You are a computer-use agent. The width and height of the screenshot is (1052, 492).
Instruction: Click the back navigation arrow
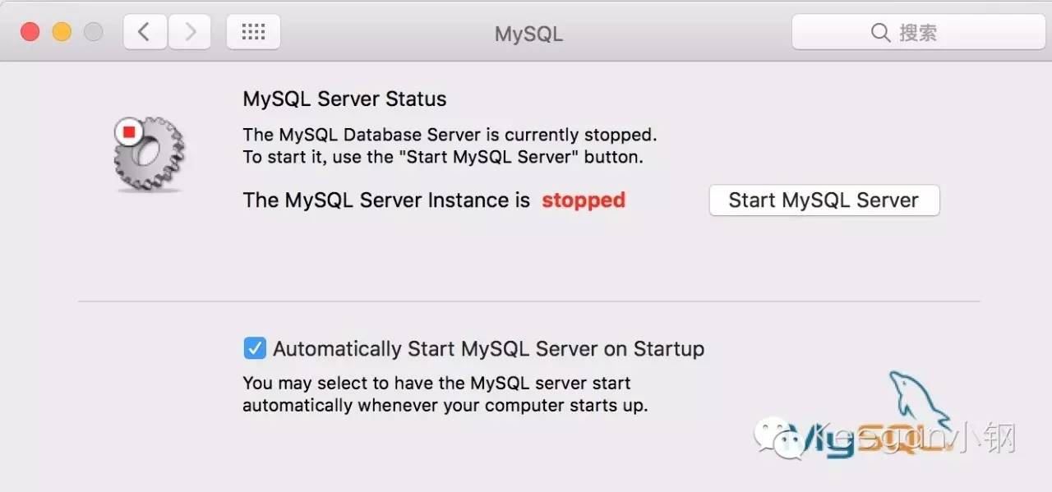[145, 32]
